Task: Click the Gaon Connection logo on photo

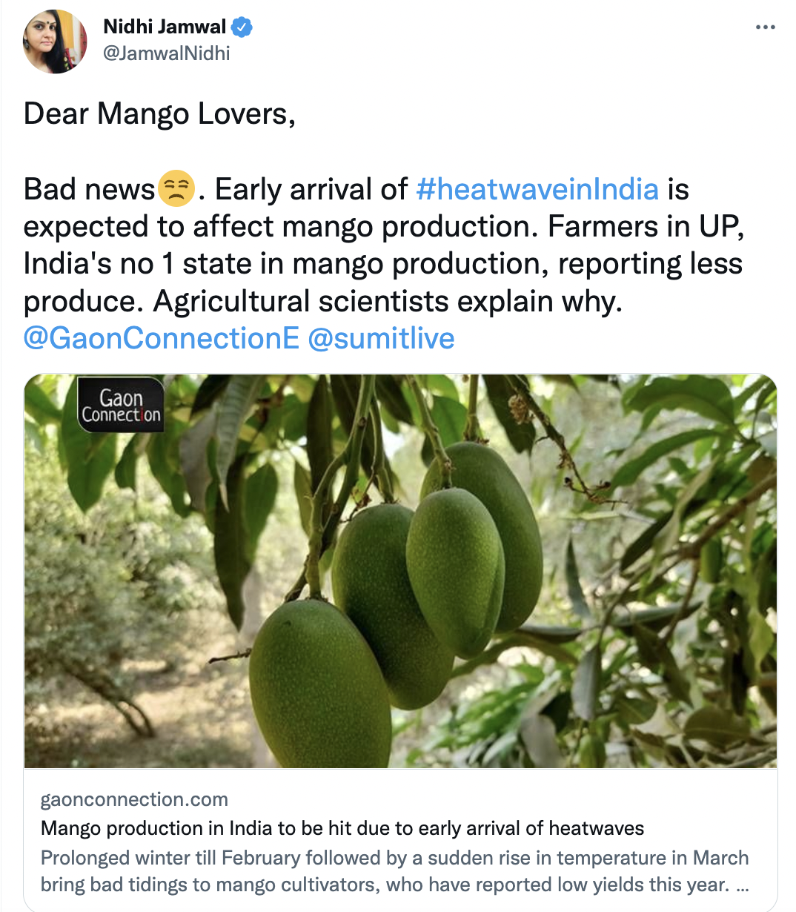Action: point(121,406)
